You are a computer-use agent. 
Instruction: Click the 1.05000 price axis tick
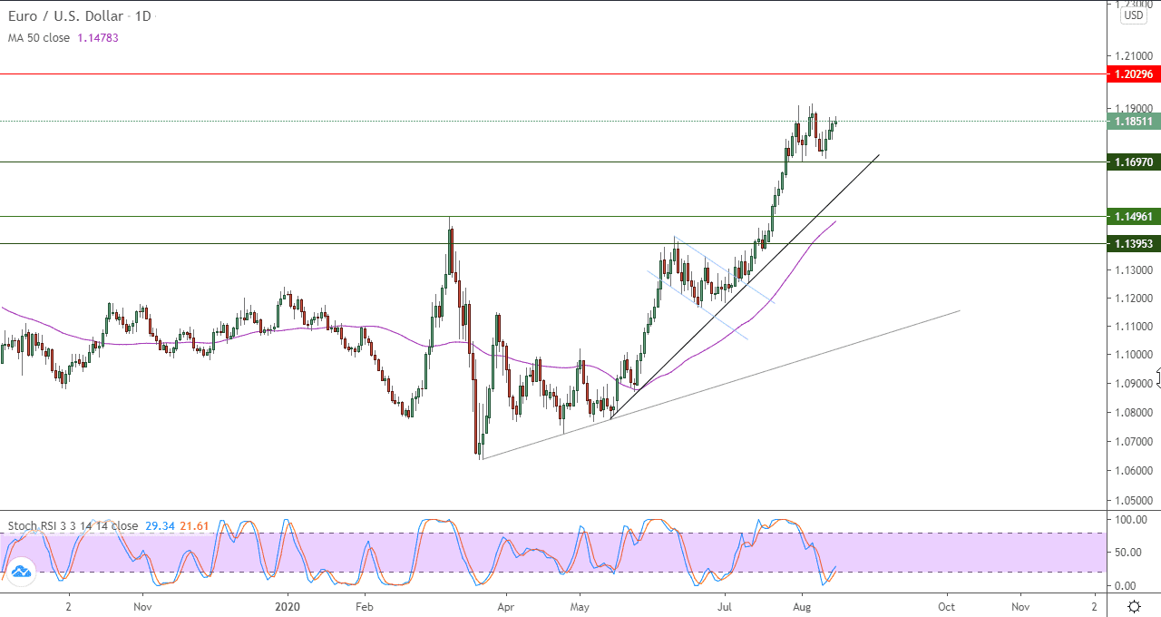click(1135, 500)
